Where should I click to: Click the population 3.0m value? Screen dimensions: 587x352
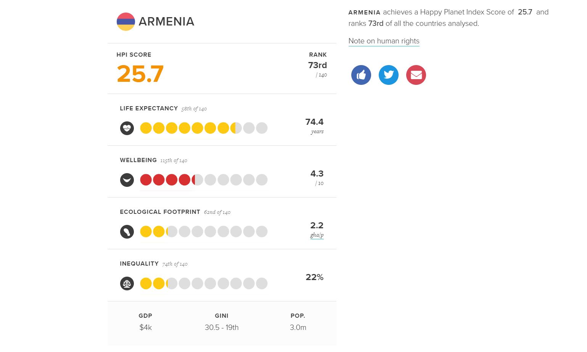coord(298,327)
